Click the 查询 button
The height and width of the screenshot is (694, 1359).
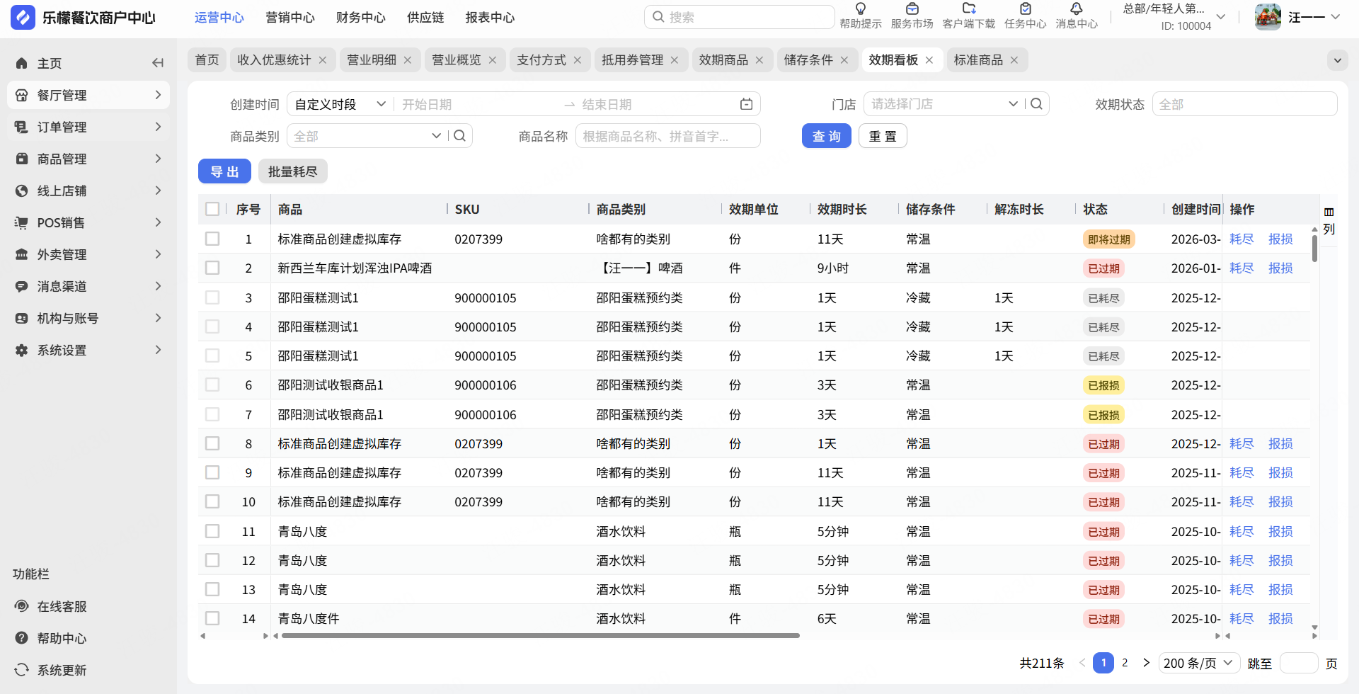point(826,136)
